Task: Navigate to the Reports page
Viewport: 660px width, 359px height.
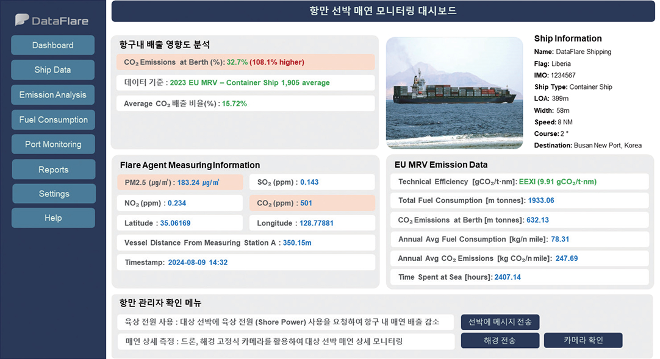Action: point(53,169)
